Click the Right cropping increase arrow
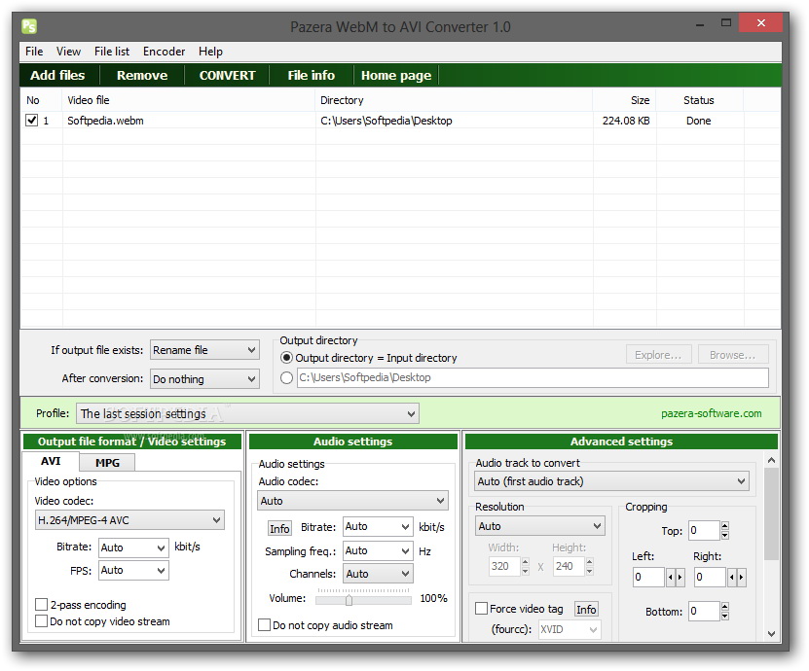 (741, 578)
